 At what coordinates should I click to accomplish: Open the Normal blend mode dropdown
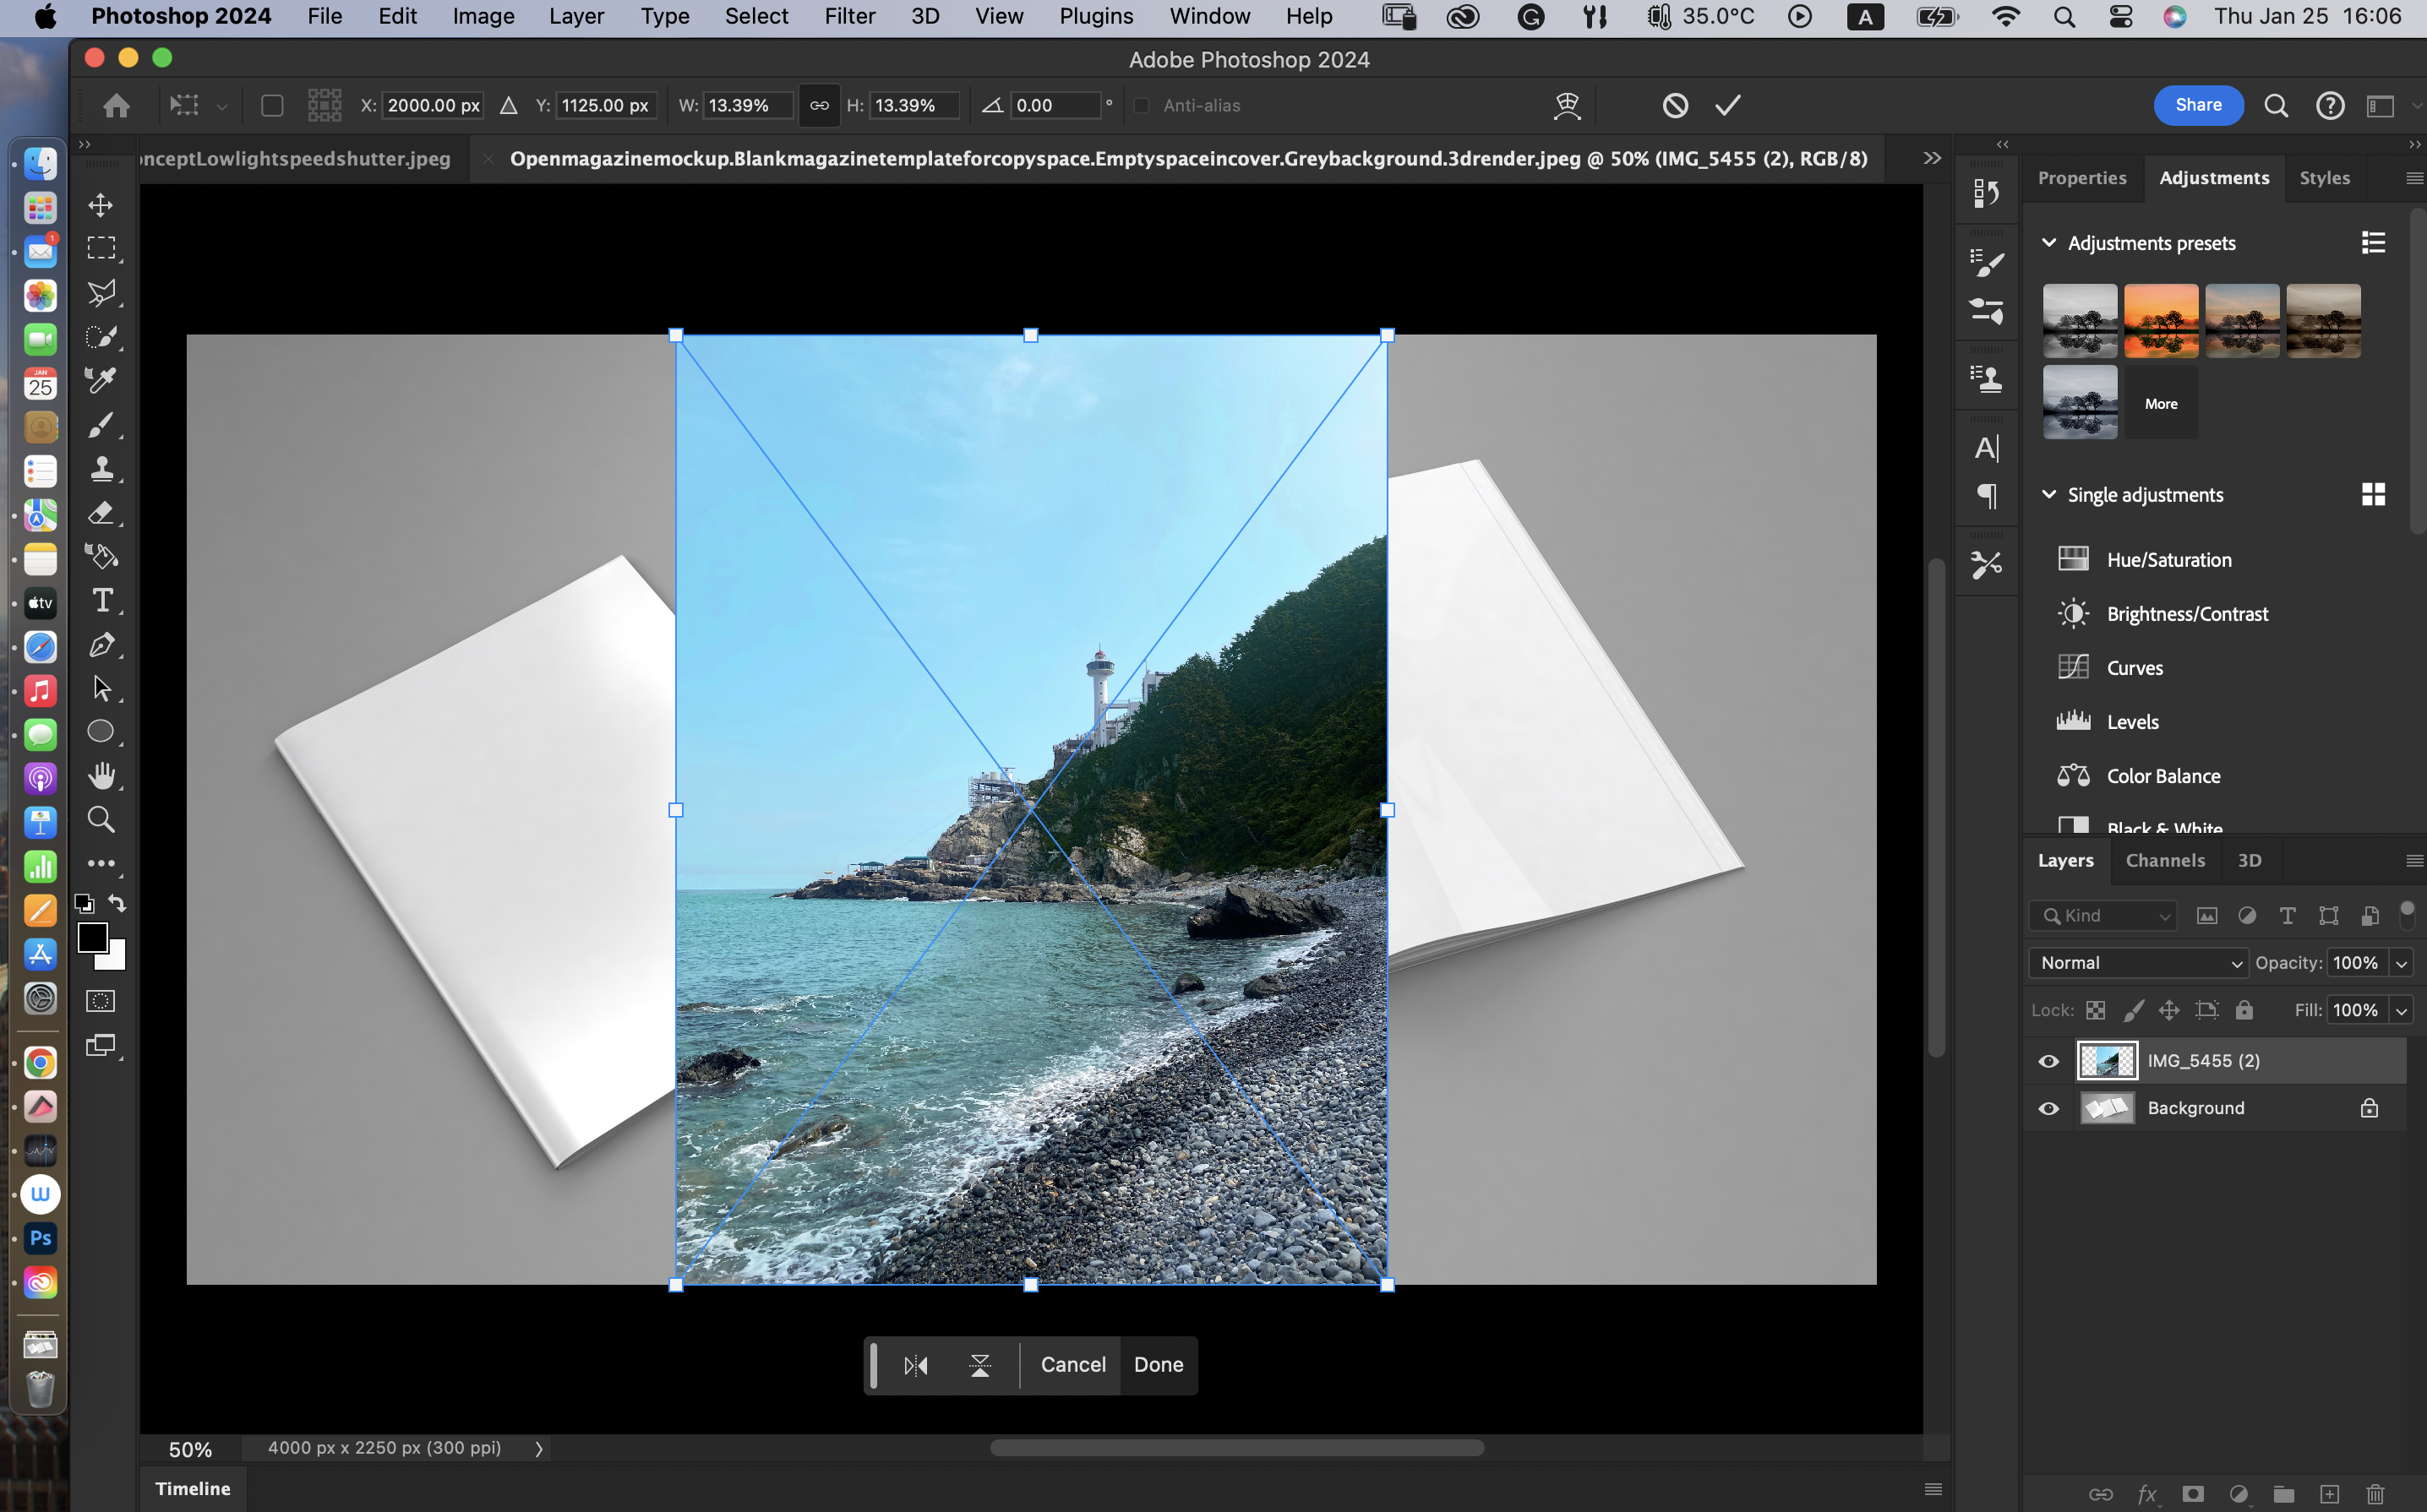[2138, 963]
